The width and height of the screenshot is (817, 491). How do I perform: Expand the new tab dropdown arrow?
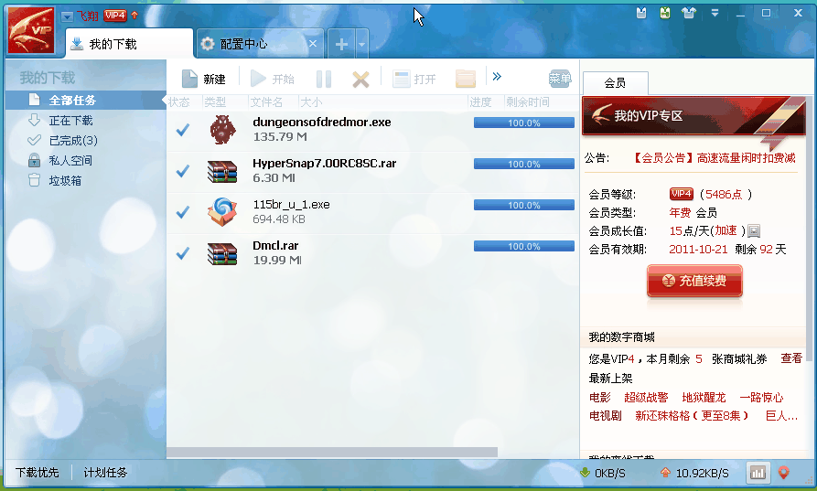(x=361, y=44)
